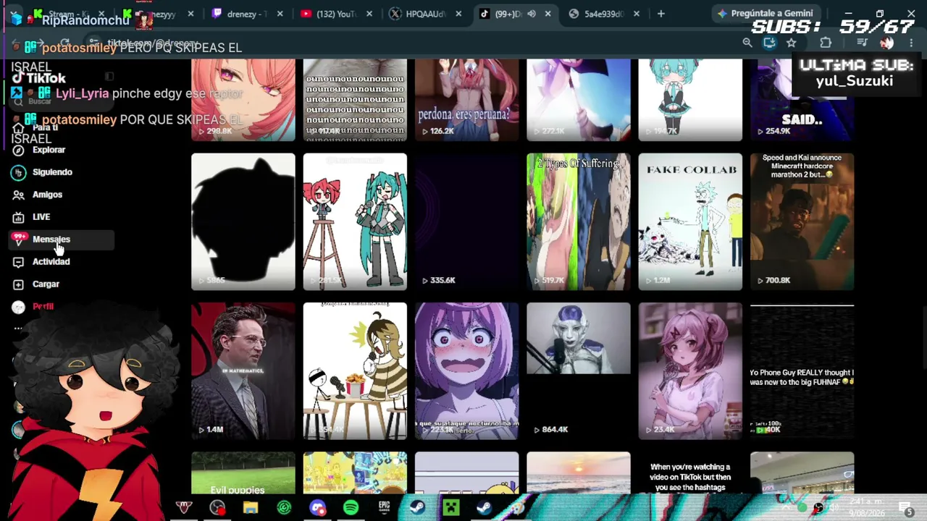The width and height of the screenshot is (927, 521).
Task: Open the blushing purple-haired anime girl video
Action: tap(467, 371)
